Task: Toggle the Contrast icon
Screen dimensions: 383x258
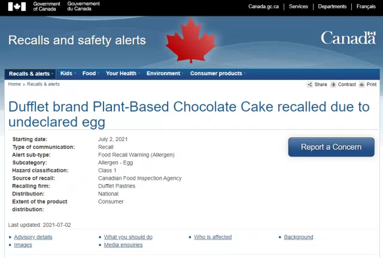Action: coord(333,84)
